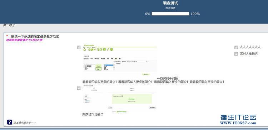Click the white survey progress bar
Image resolution: width=268 pixels, height=130 pixels.
pyautogui.click(x=170, y=14)
